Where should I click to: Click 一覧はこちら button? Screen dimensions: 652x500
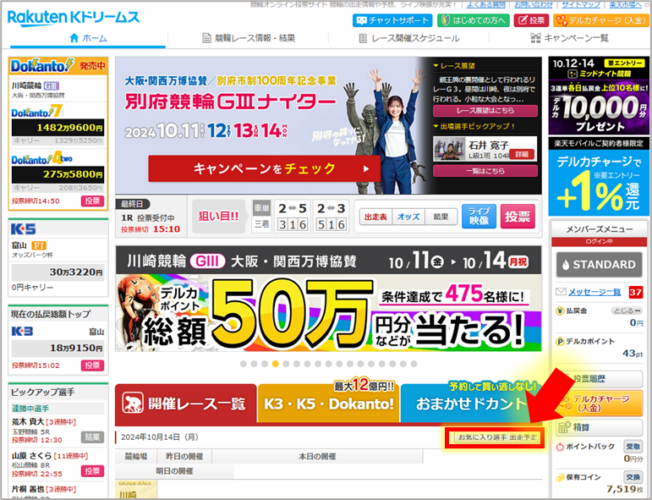[x=485, y=171]
